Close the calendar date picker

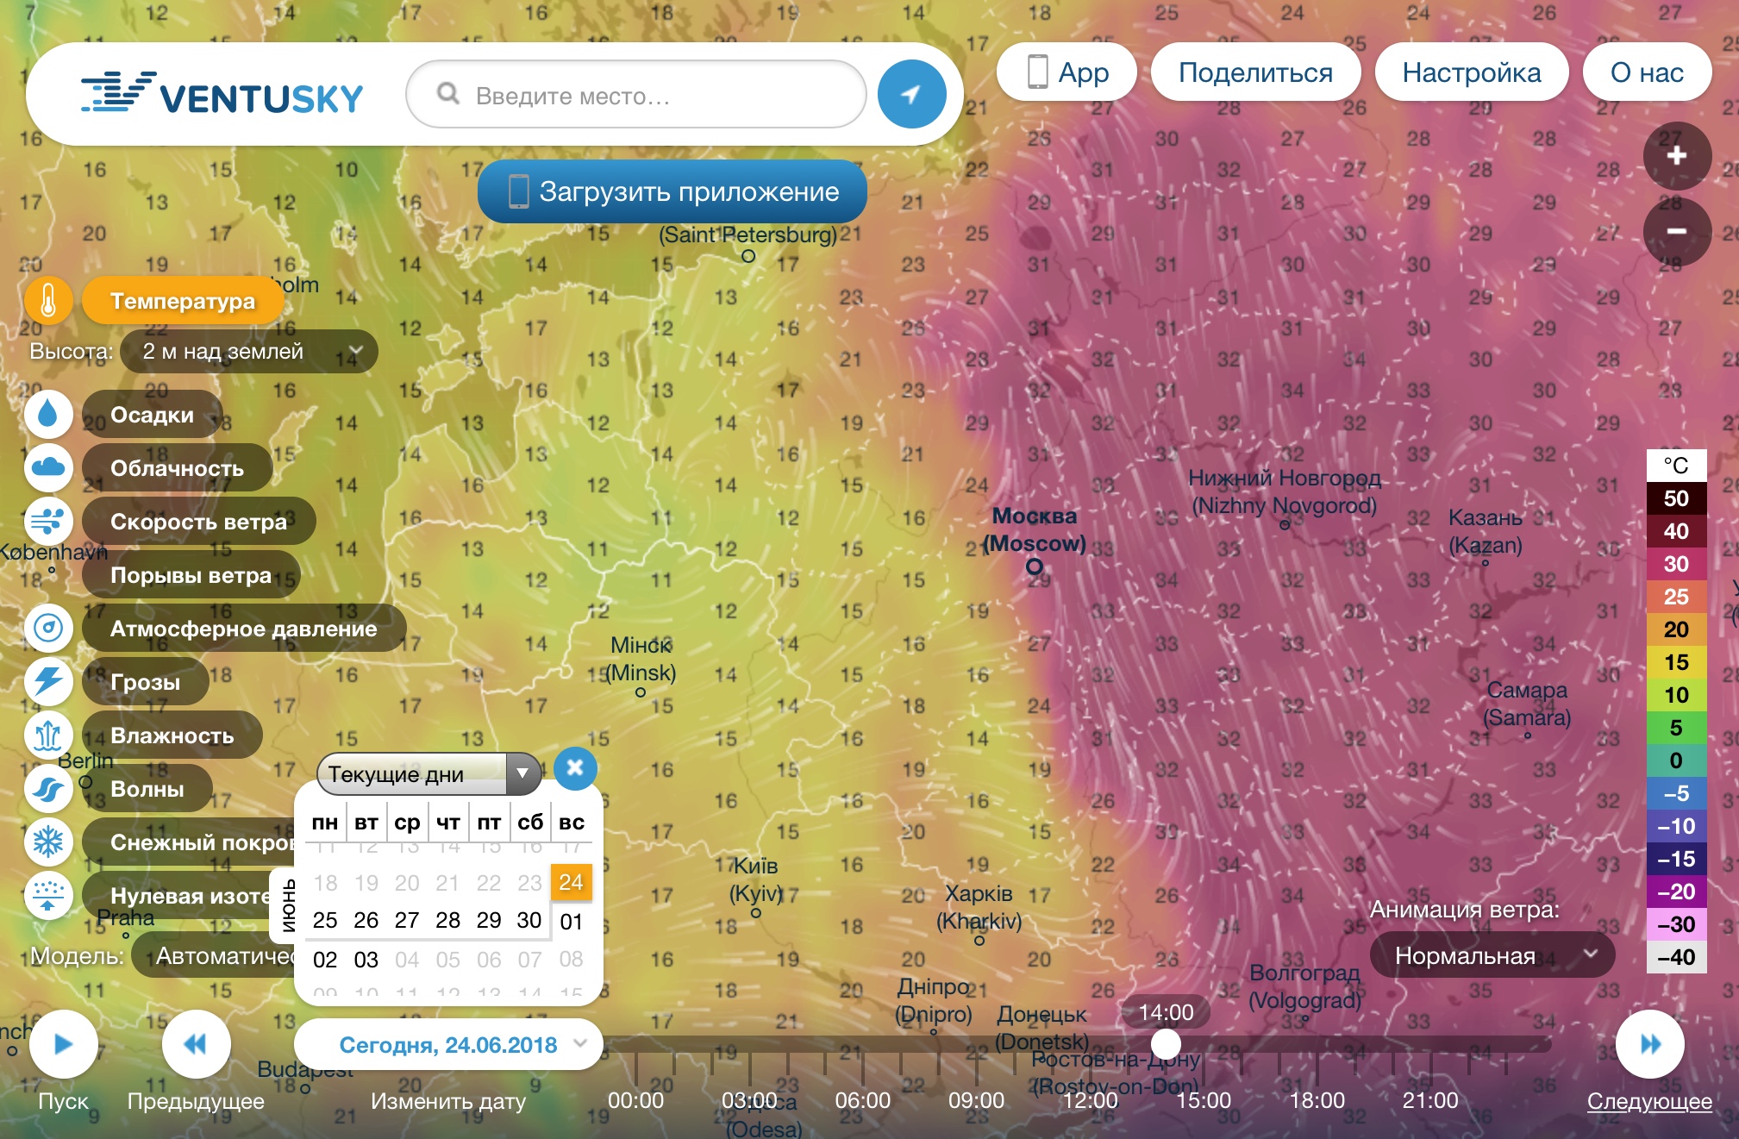coord(575,767)
